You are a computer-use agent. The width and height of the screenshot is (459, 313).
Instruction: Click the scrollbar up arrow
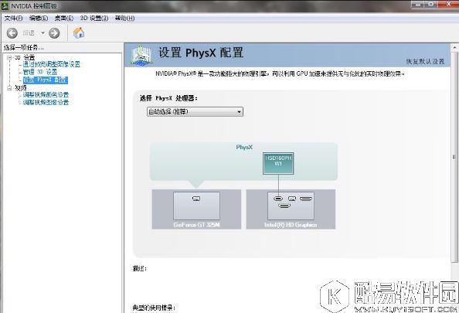click(x=454, y=47)
